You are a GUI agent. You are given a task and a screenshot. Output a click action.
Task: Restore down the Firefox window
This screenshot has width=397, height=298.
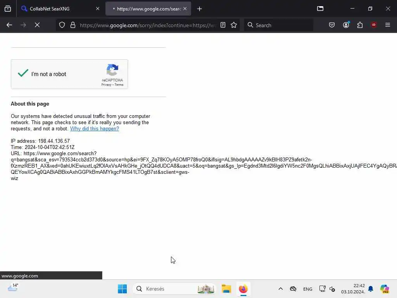tap(370, 9)
